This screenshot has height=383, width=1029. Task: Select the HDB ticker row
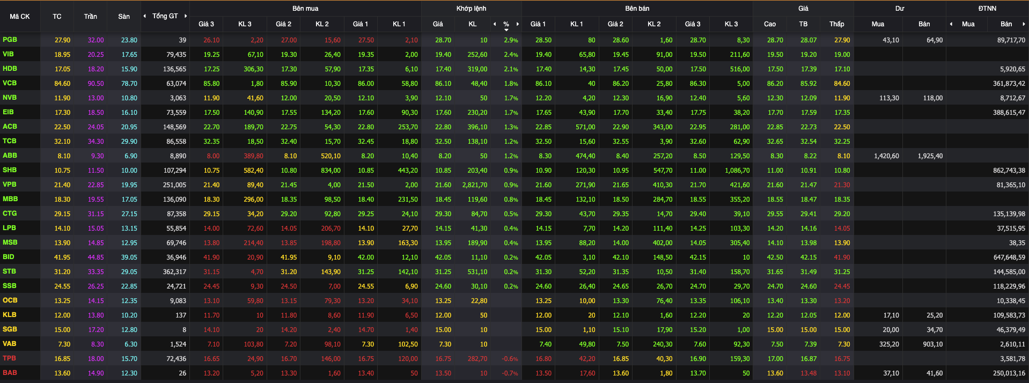10,69
